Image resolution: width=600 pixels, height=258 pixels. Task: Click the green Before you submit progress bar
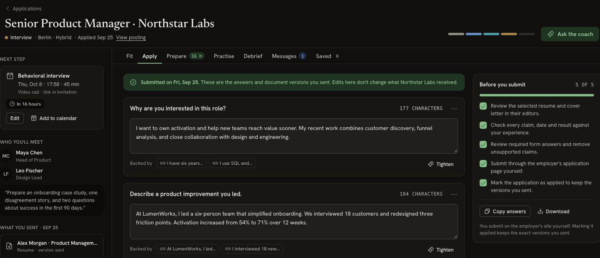(537, 95)
